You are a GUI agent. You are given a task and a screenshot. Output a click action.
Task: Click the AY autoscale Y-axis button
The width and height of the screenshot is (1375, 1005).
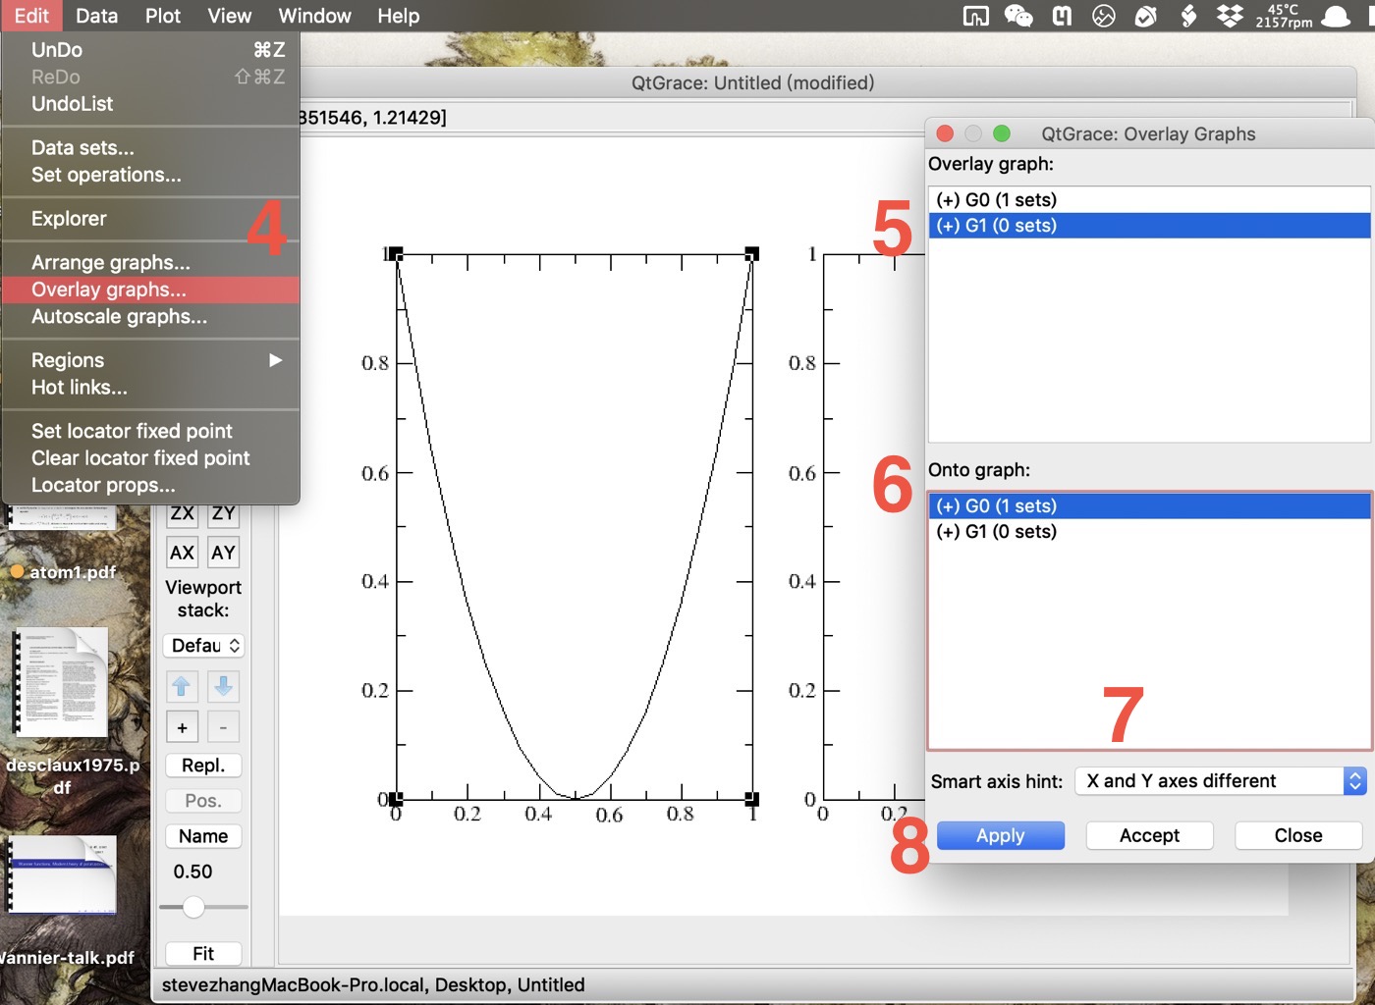223,553
